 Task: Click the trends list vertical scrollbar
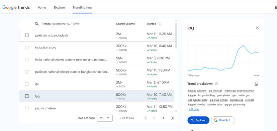tap(176, 36)
